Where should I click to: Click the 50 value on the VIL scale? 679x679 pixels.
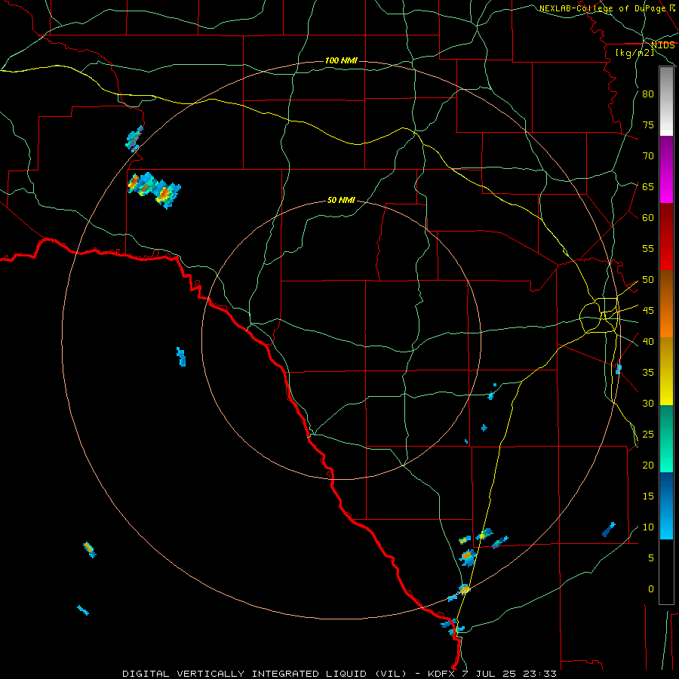[648, 280]
